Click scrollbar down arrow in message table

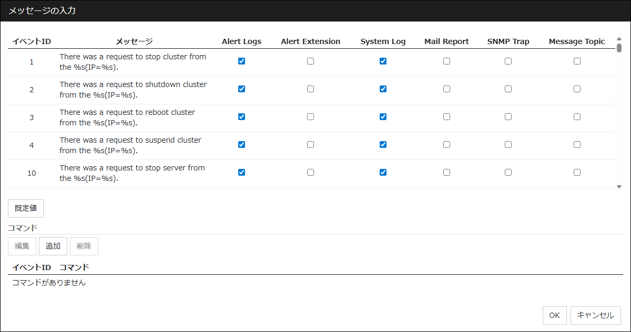[x=619, y=187]
